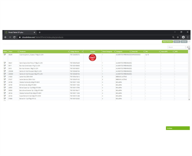Click the Importar button
This screenshot has height=156, width=192.
[x=177, y=41]
